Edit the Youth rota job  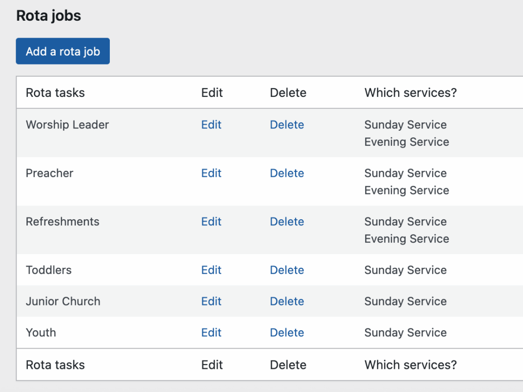pos(211,333)
